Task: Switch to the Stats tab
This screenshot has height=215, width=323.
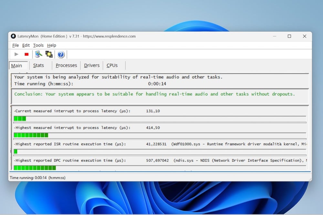Action: pos(38,65)
